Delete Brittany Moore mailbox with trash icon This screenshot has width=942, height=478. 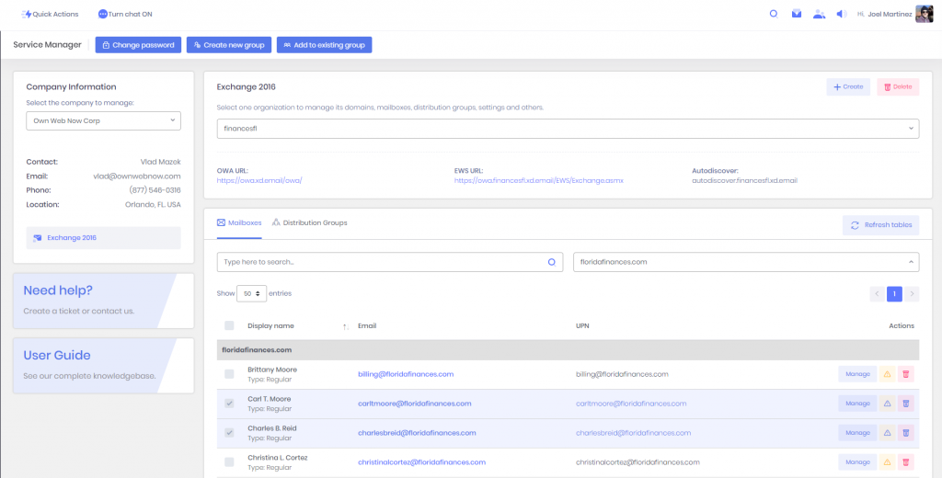905,374
